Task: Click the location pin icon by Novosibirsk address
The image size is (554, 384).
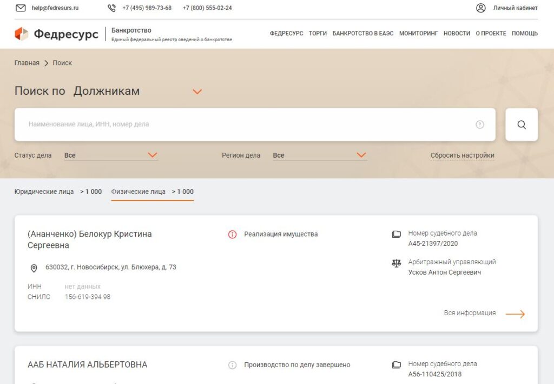Action: pos(34,268)
